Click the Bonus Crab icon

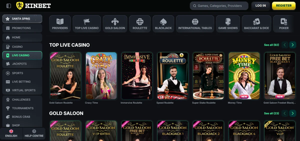(8, 117)
